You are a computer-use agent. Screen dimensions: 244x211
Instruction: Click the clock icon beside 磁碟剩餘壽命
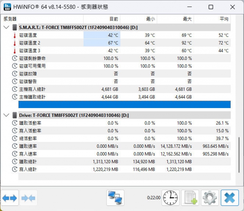[x=15, y=58]
